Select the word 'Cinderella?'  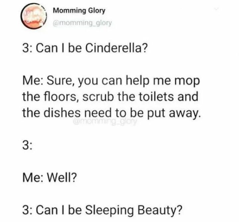(x=117, y=48)
